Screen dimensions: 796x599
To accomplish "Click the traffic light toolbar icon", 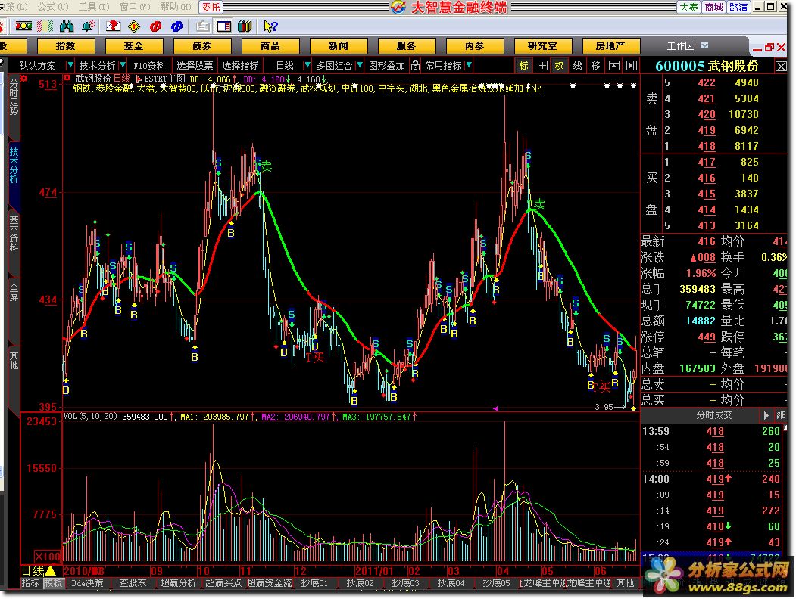I will click(x=24, y=26).
